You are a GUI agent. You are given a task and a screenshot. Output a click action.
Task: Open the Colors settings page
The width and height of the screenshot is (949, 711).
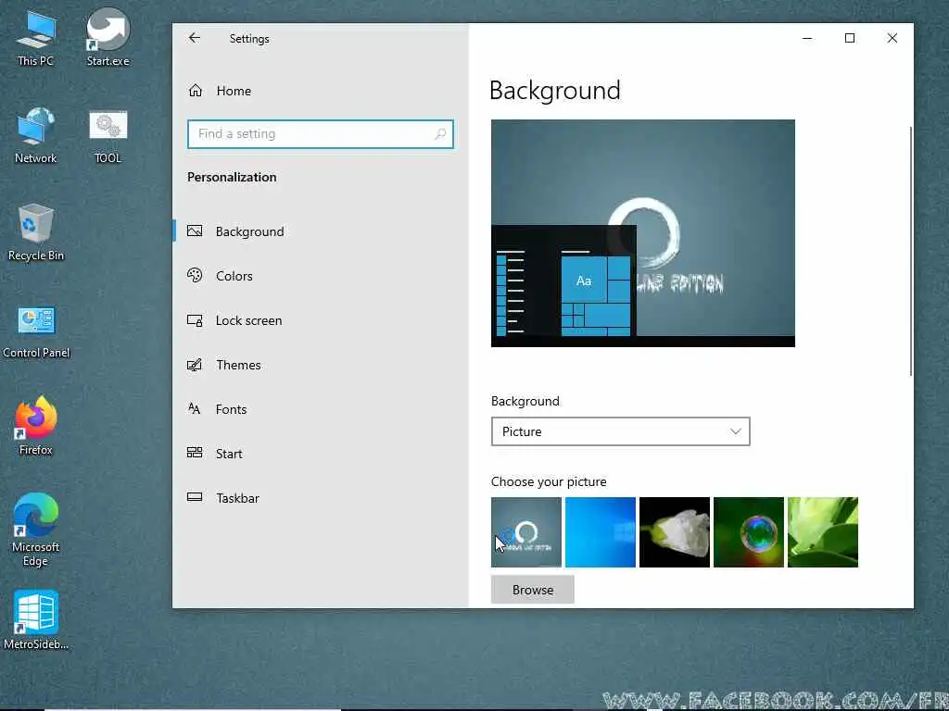tap(320, 276)
